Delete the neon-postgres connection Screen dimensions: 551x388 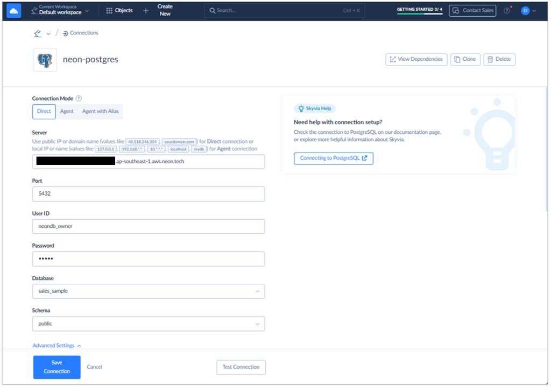tap(499, 59)
